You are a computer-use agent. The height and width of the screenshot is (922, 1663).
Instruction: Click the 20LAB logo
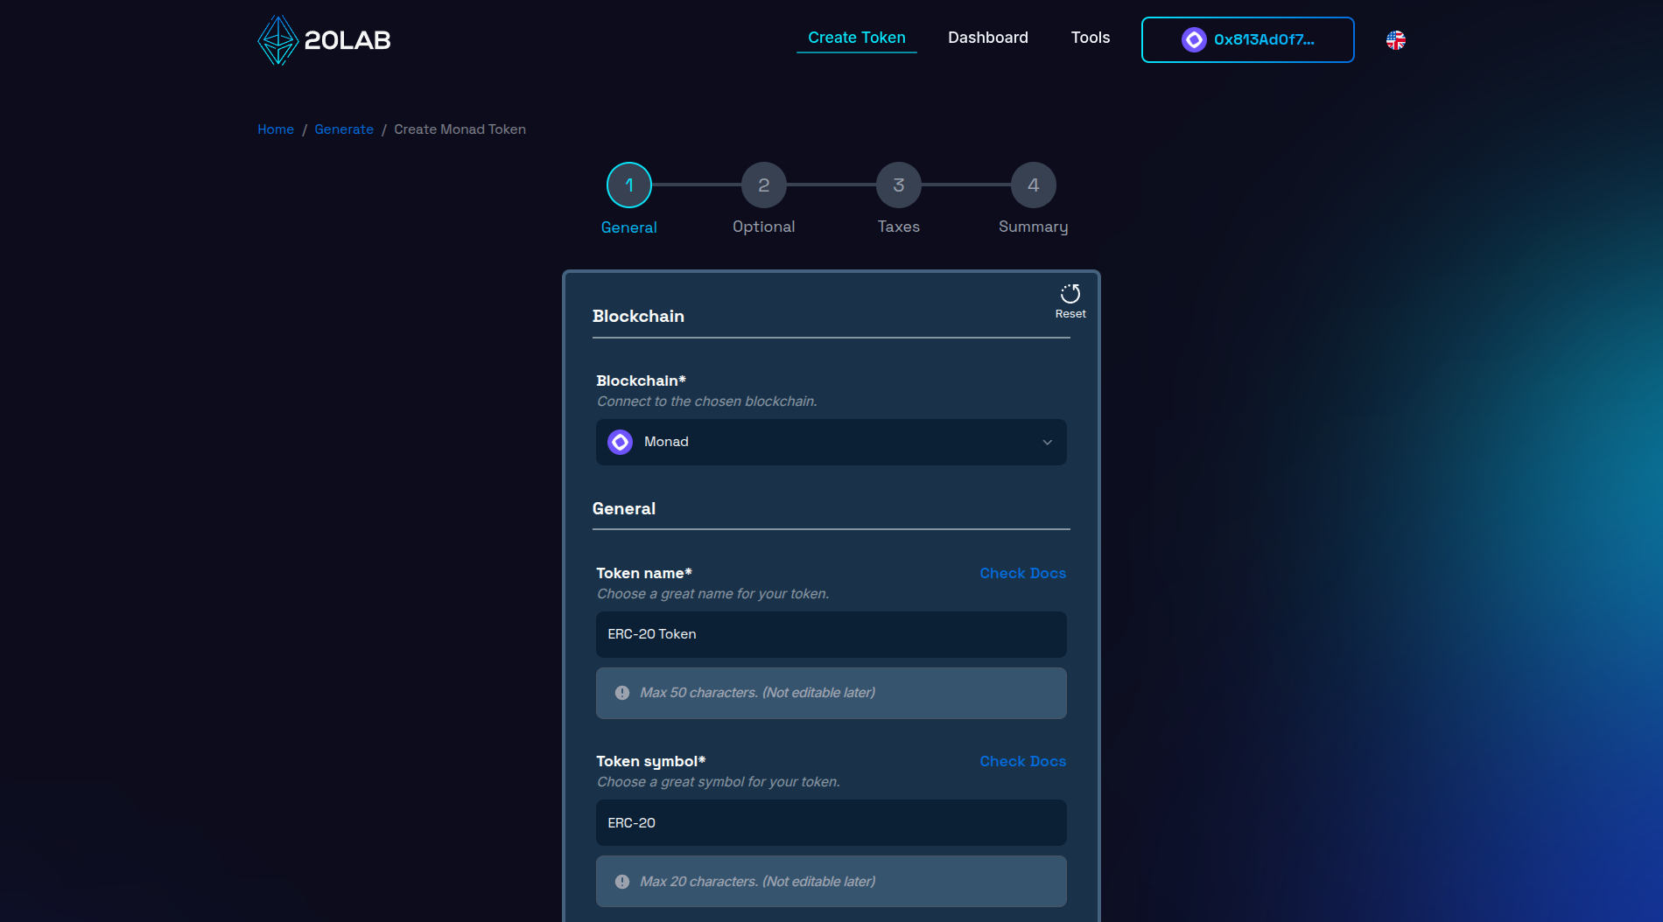coord(324,40)
